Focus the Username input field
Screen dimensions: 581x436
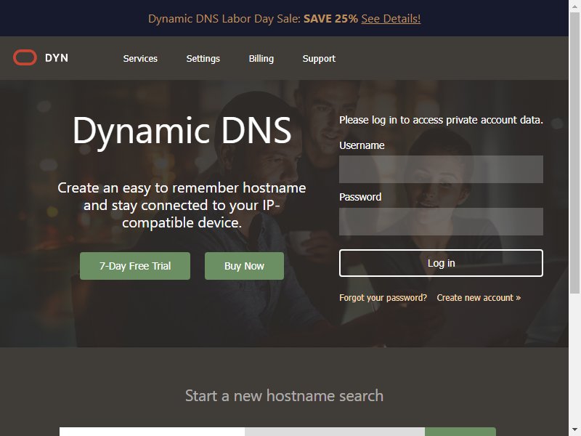(x=441, y=169)
